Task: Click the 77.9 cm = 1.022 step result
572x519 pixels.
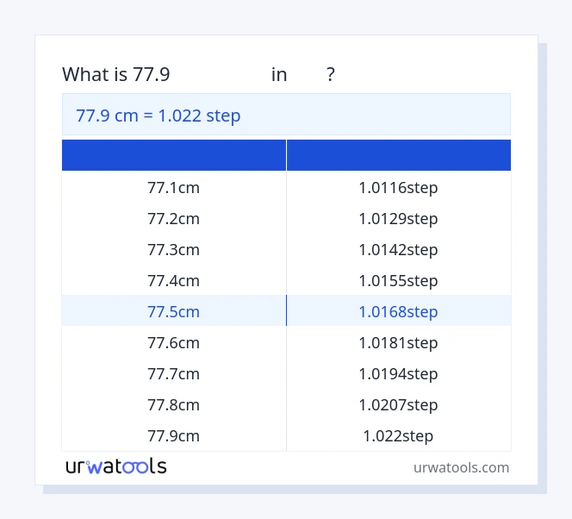Action: [159, 116]
